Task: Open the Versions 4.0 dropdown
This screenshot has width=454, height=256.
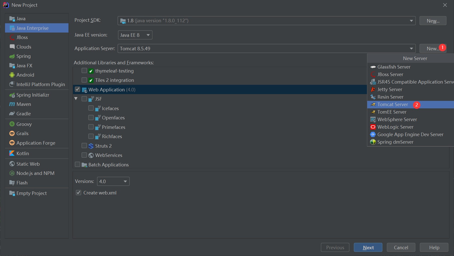Action: click(x=113, y=181)
